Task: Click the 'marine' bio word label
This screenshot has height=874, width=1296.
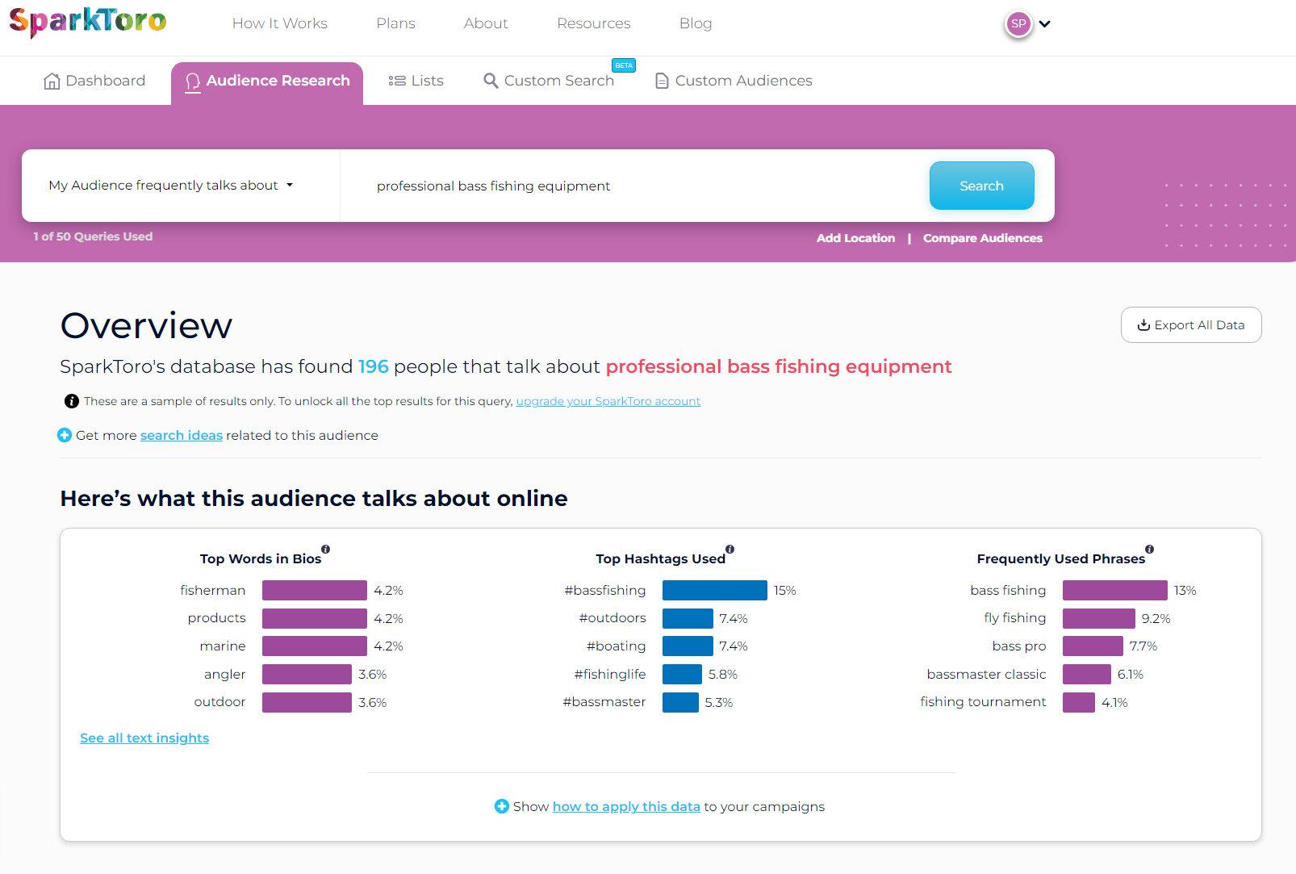Action: tap(223, 646)
